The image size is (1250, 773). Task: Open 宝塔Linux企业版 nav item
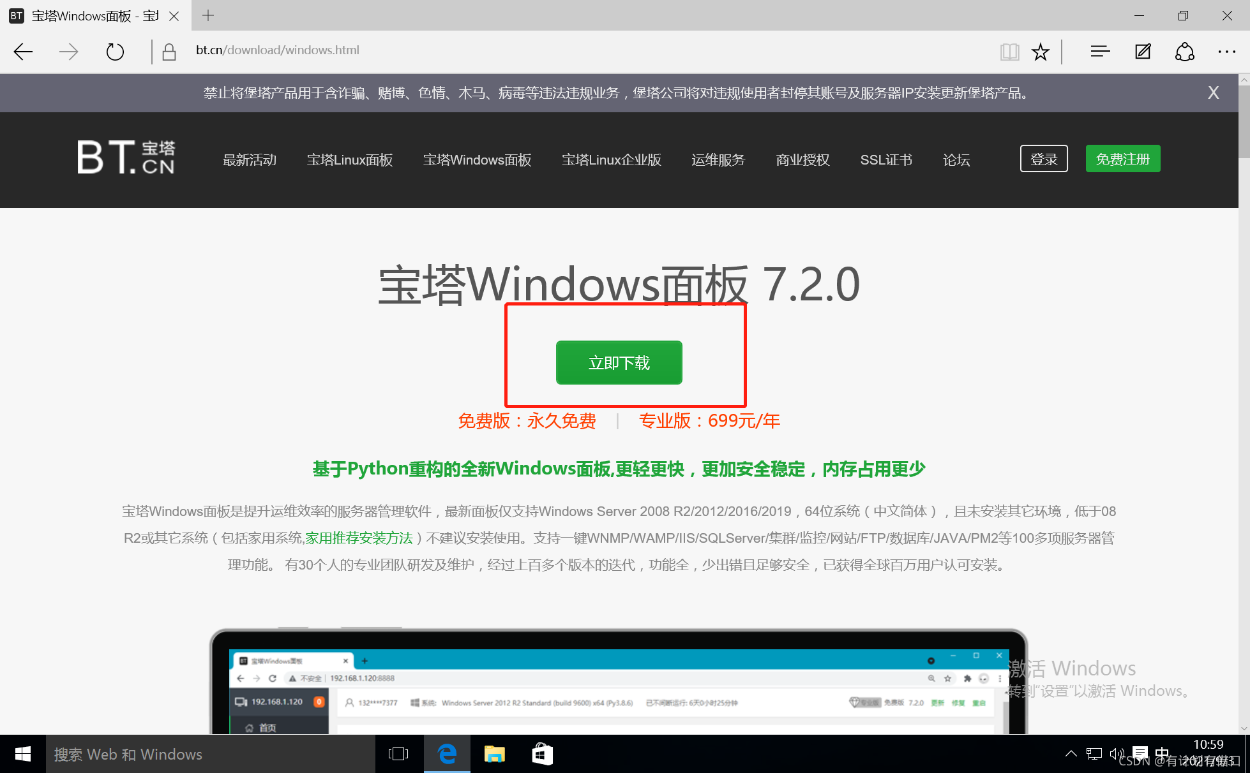coord(612,159)
